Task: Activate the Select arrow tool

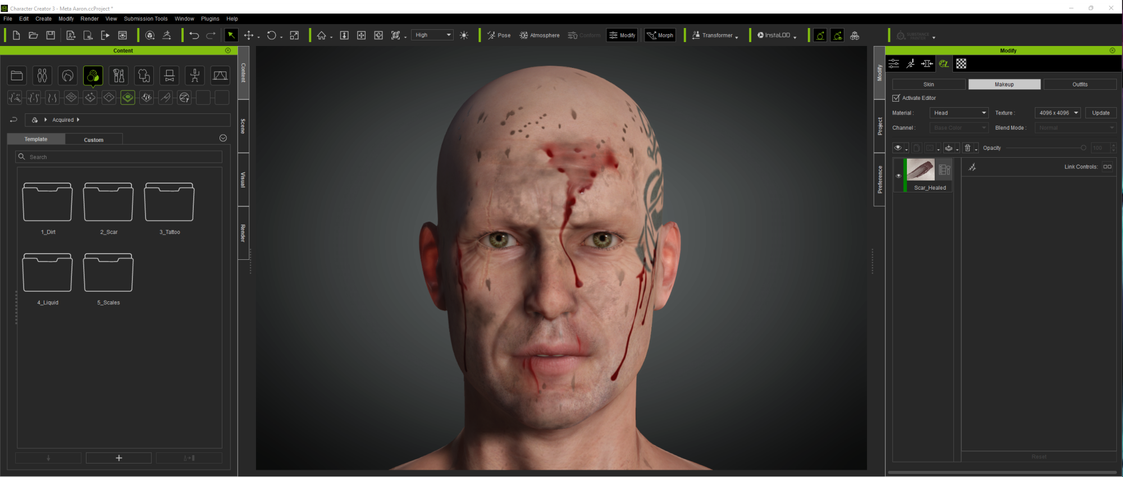Action: click(231, 35)
